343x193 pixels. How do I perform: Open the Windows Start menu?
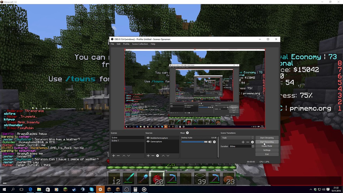pos(4,190)
